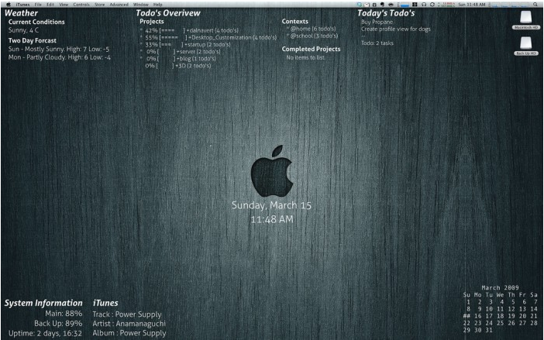Click the 'Sunday, March 15' date text
This screenshot has height=340, width=544.
[272, 205]
